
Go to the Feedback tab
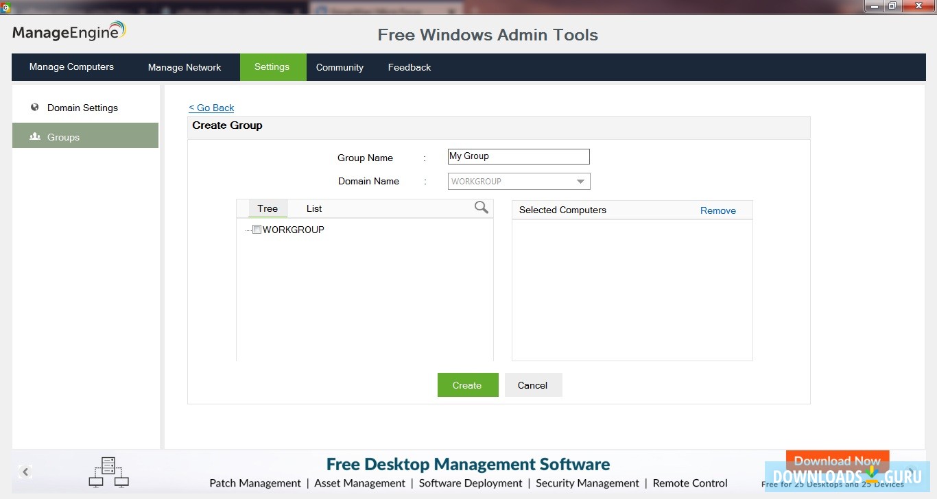pos(410,67)
